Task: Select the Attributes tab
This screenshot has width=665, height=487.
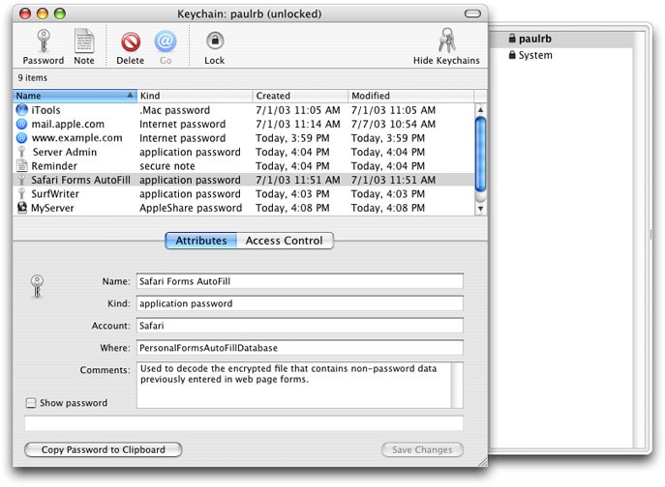Action: click(x=200, y=241)
